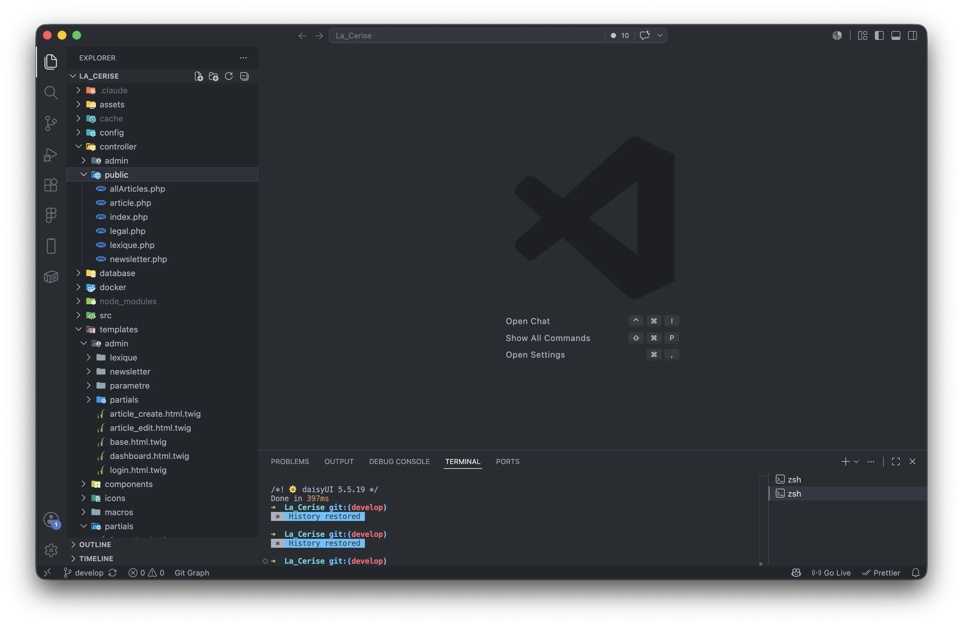Open the Figma view in activity bar
Screen dimensions: 963x627
50,215
